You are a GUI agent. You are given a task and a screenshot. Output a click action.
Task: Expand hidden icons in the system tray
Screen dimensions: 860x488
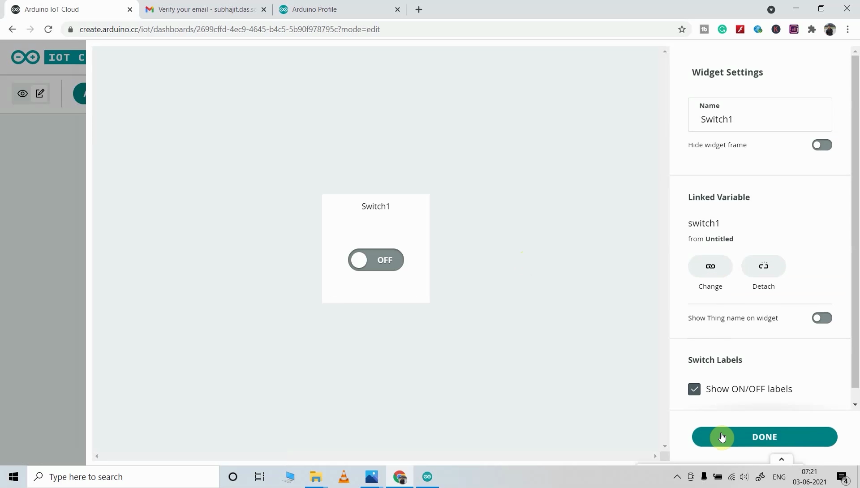[677, 477]
